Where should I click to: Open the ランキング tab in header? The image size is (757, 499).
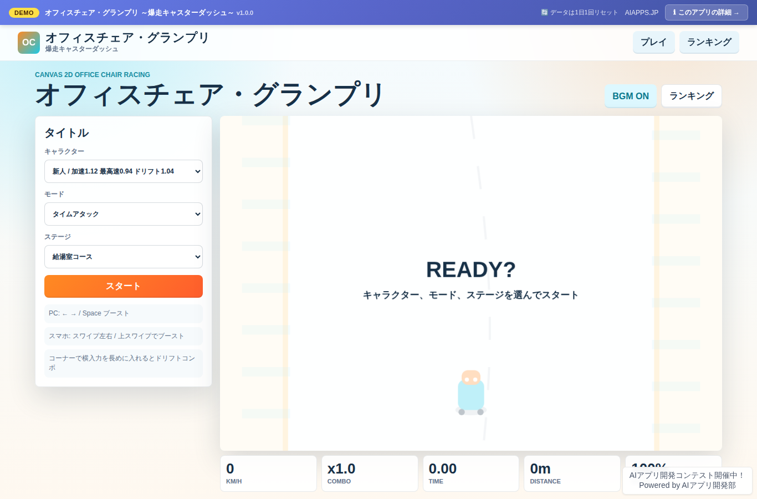click(709, 42)
